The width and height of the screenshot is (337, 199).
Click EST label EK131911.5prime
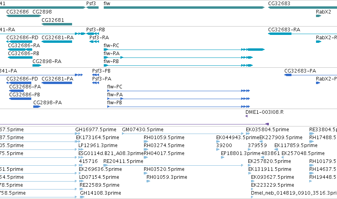click(x=270, y=170)
